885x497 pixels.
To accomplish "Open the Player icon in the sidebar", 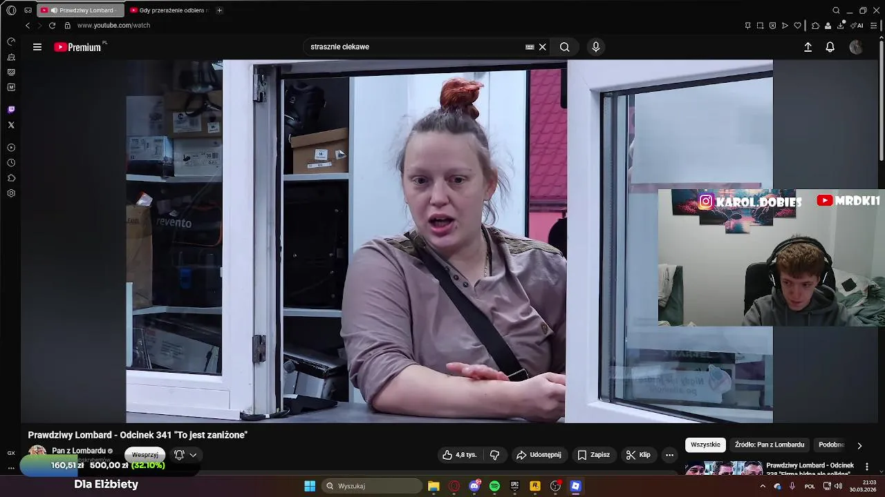I will click(x=11, y=148).
